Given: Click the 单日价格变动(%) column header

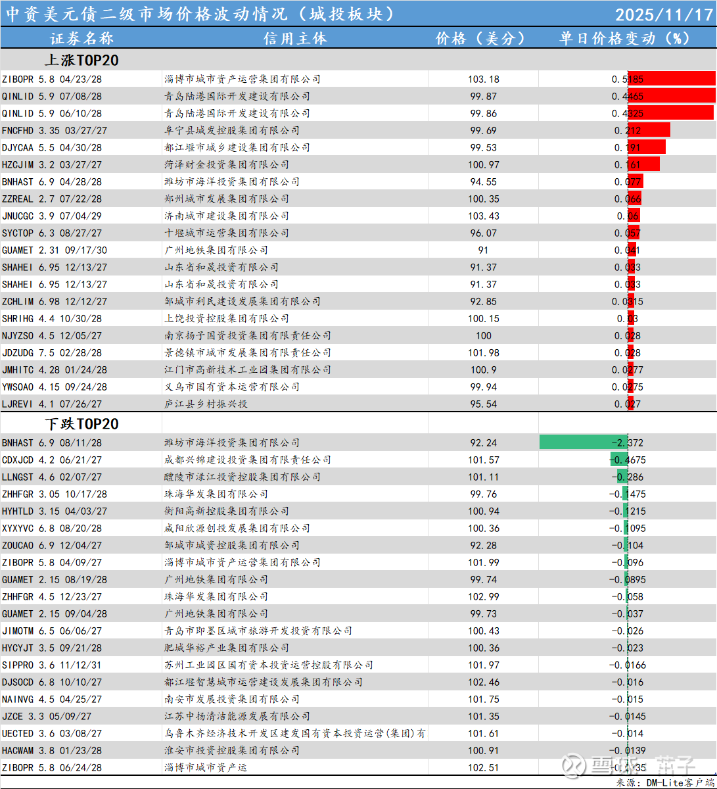Looking at the screenshot, I should pos(627,38).
